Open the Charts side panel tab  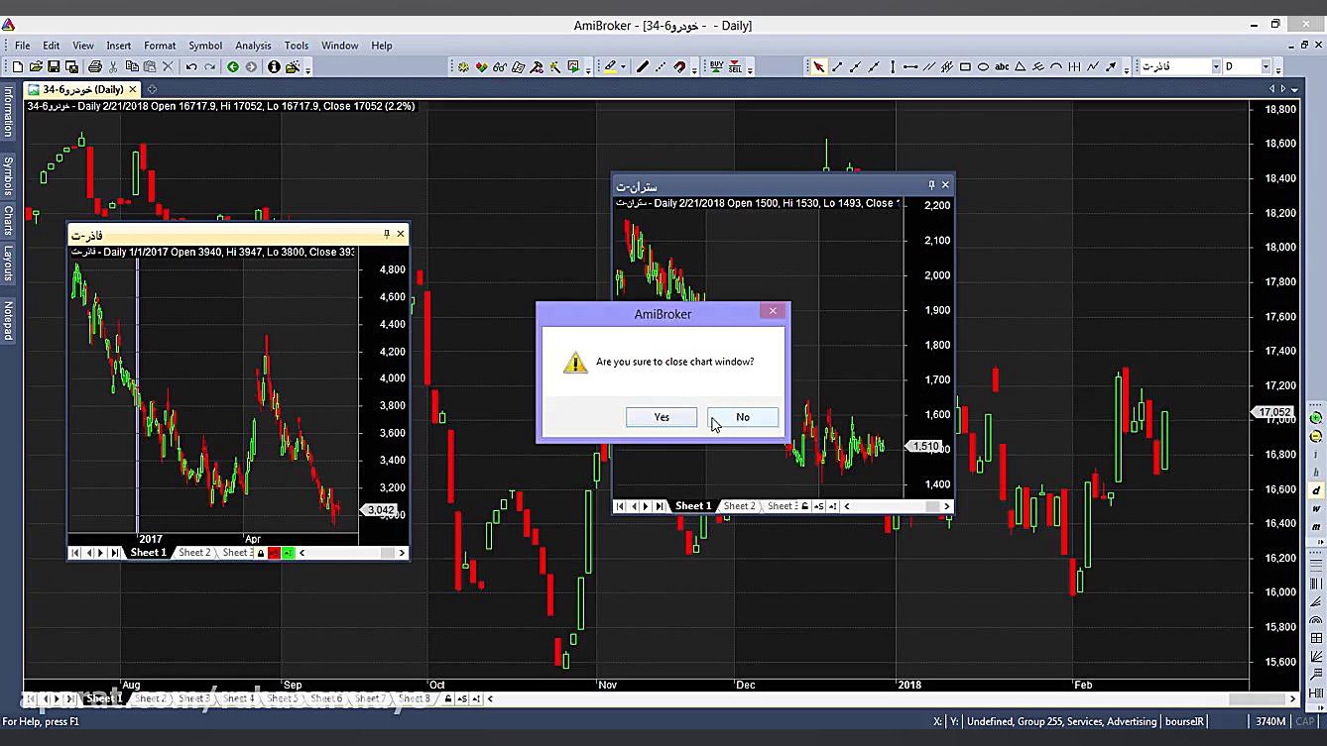(x=8, y=220)
